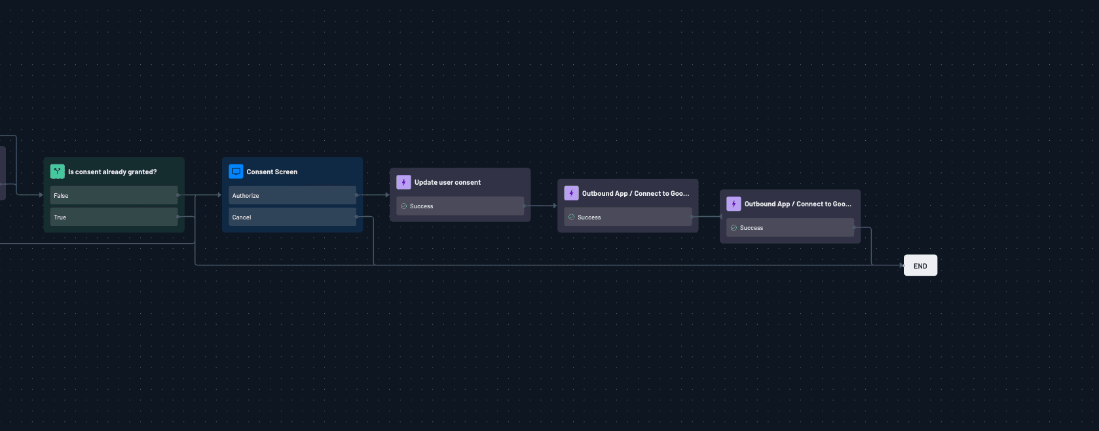This screenshot has width=1099, height=431.
Task: Click the 'Consent Screen' node title
Action: click(x=272, y=172)
